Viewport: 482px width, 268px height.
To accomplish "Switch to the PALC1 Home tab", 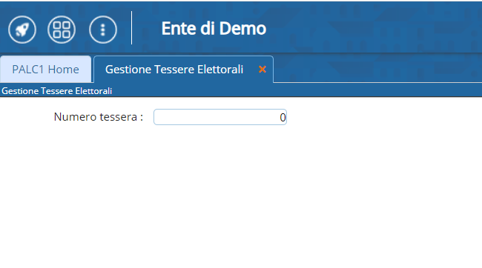I will [x=45, y=70].
